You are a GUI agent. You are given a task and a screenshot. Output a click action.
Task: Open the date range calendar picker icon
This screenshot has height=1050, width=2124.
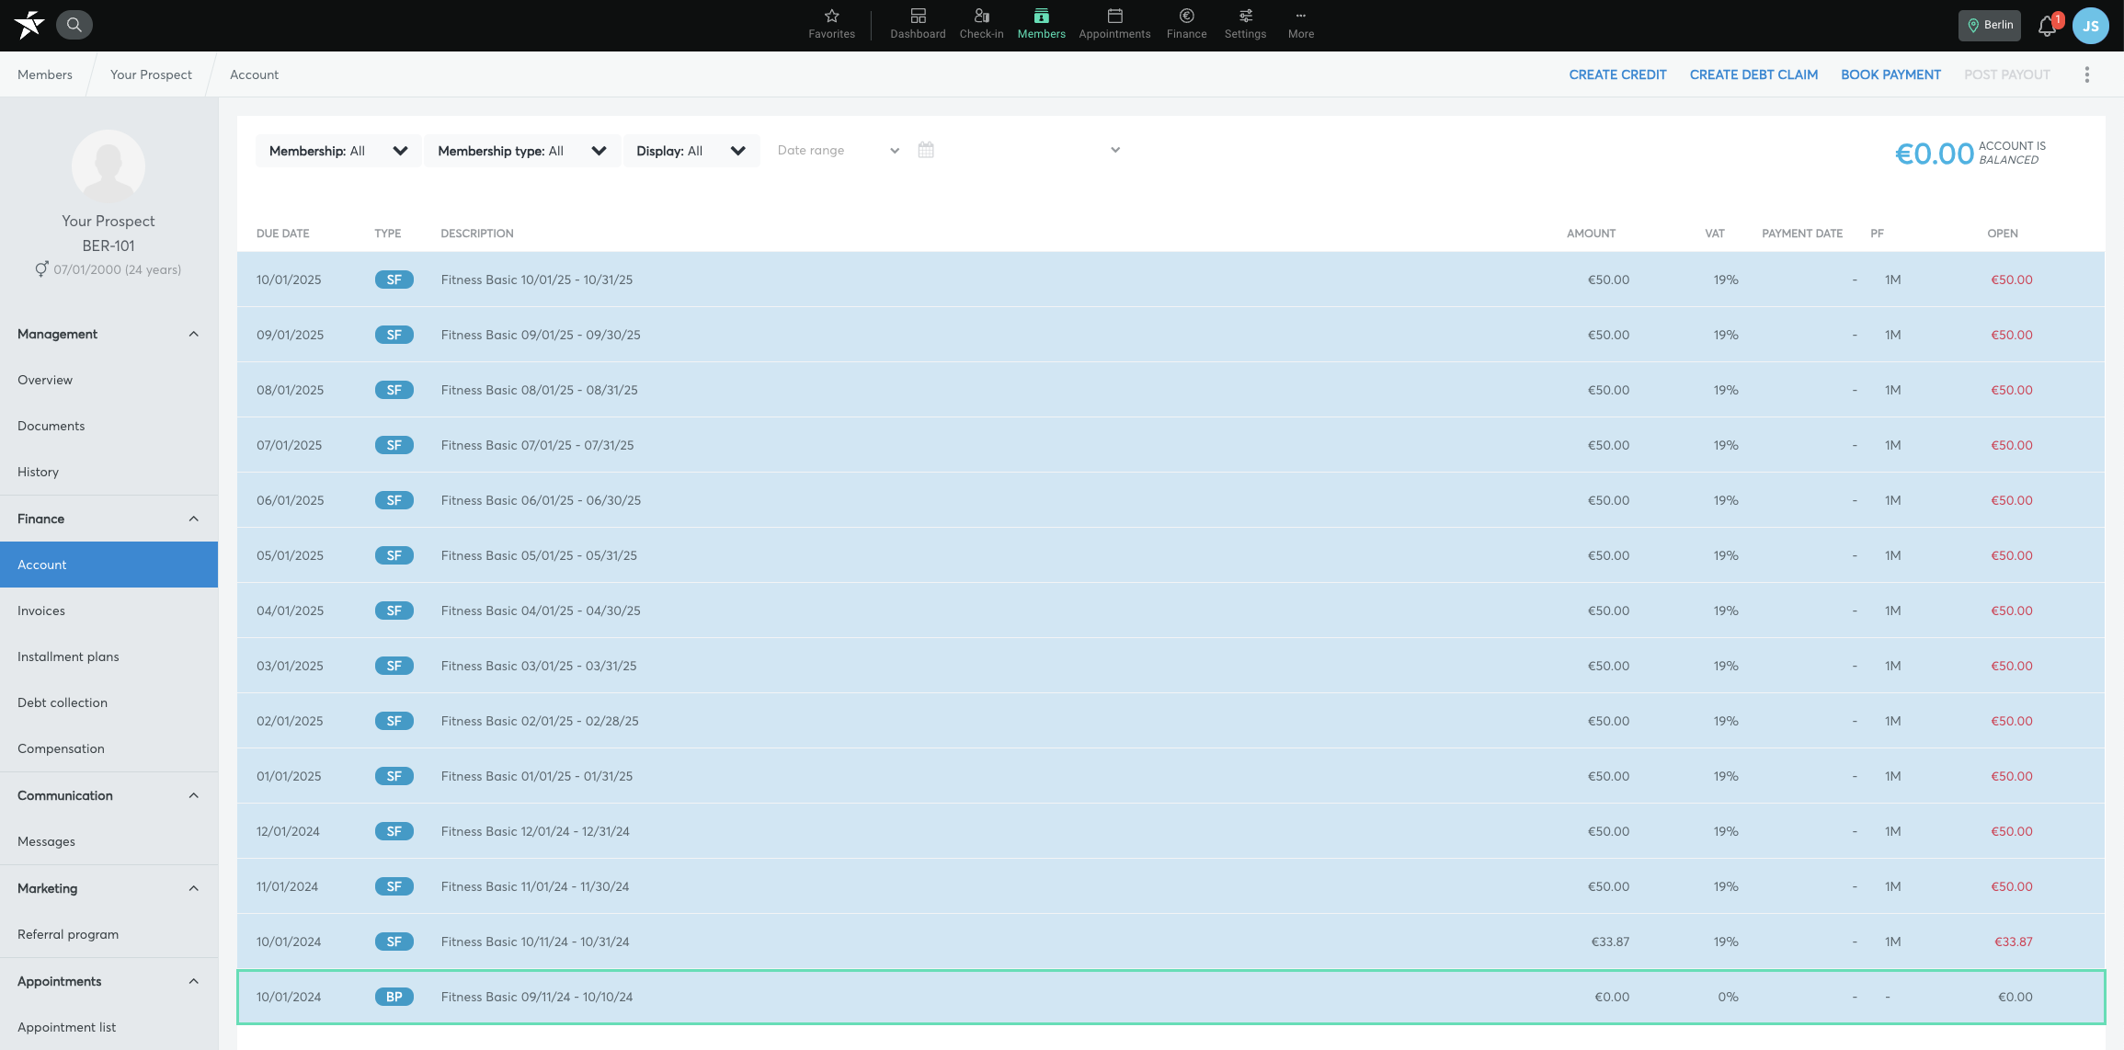coord(925,150)
